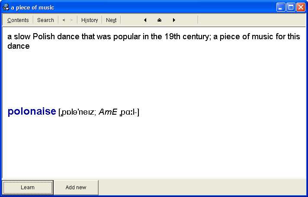The width and height of the screenshot is (308, 197).
Task: Close the 'a piece of music' window
Action: pyautogui.click(x=301, y=7)
